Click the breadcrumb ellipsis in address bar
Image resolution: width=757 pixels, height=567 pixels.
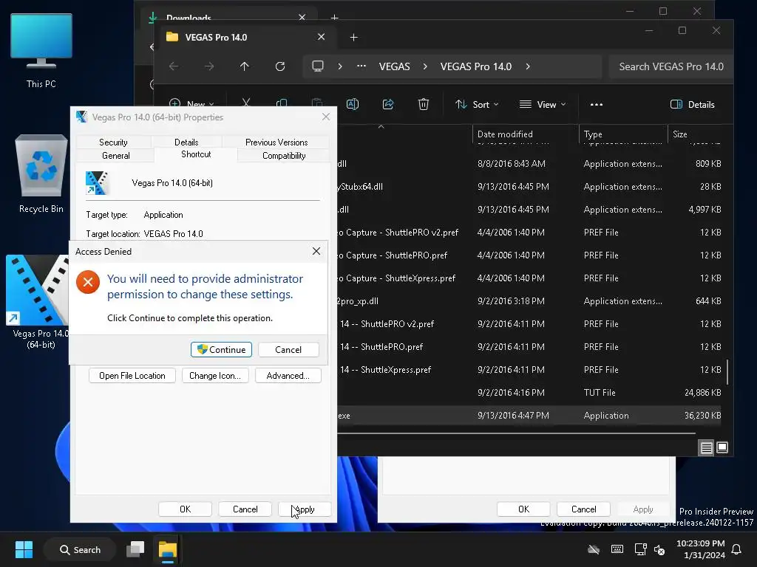pyautogui.click(x=361, y=66)
